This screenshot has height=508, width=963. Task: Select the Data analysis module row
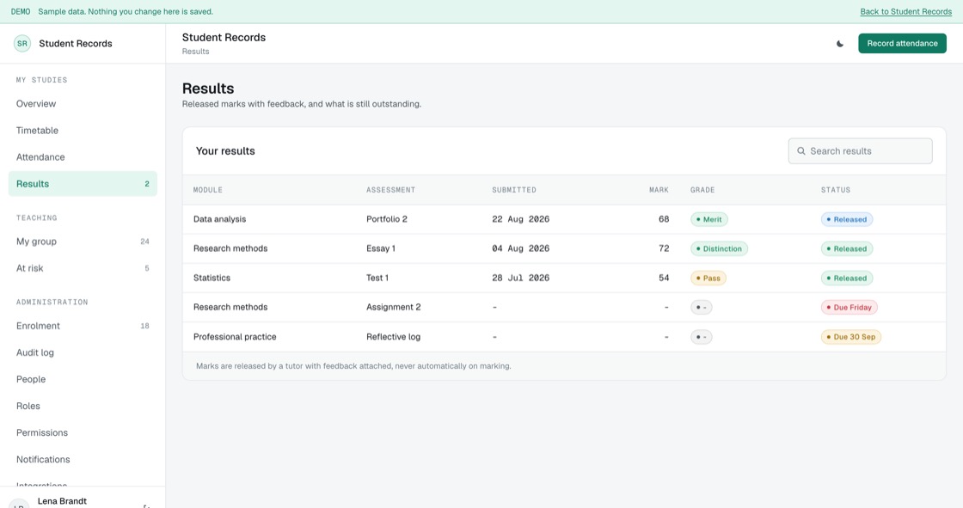point(564,219)
